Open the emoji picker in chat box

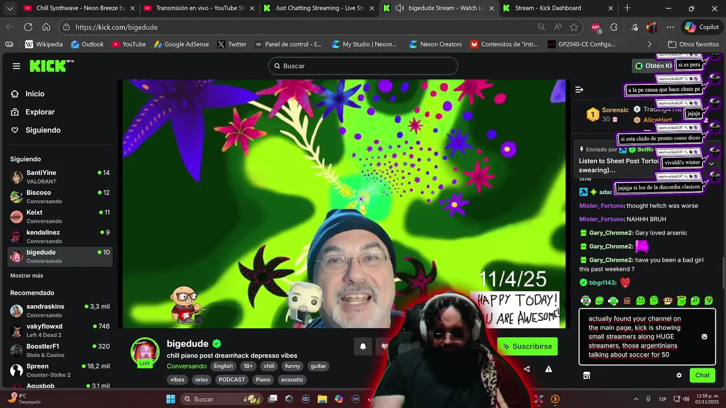704,337
